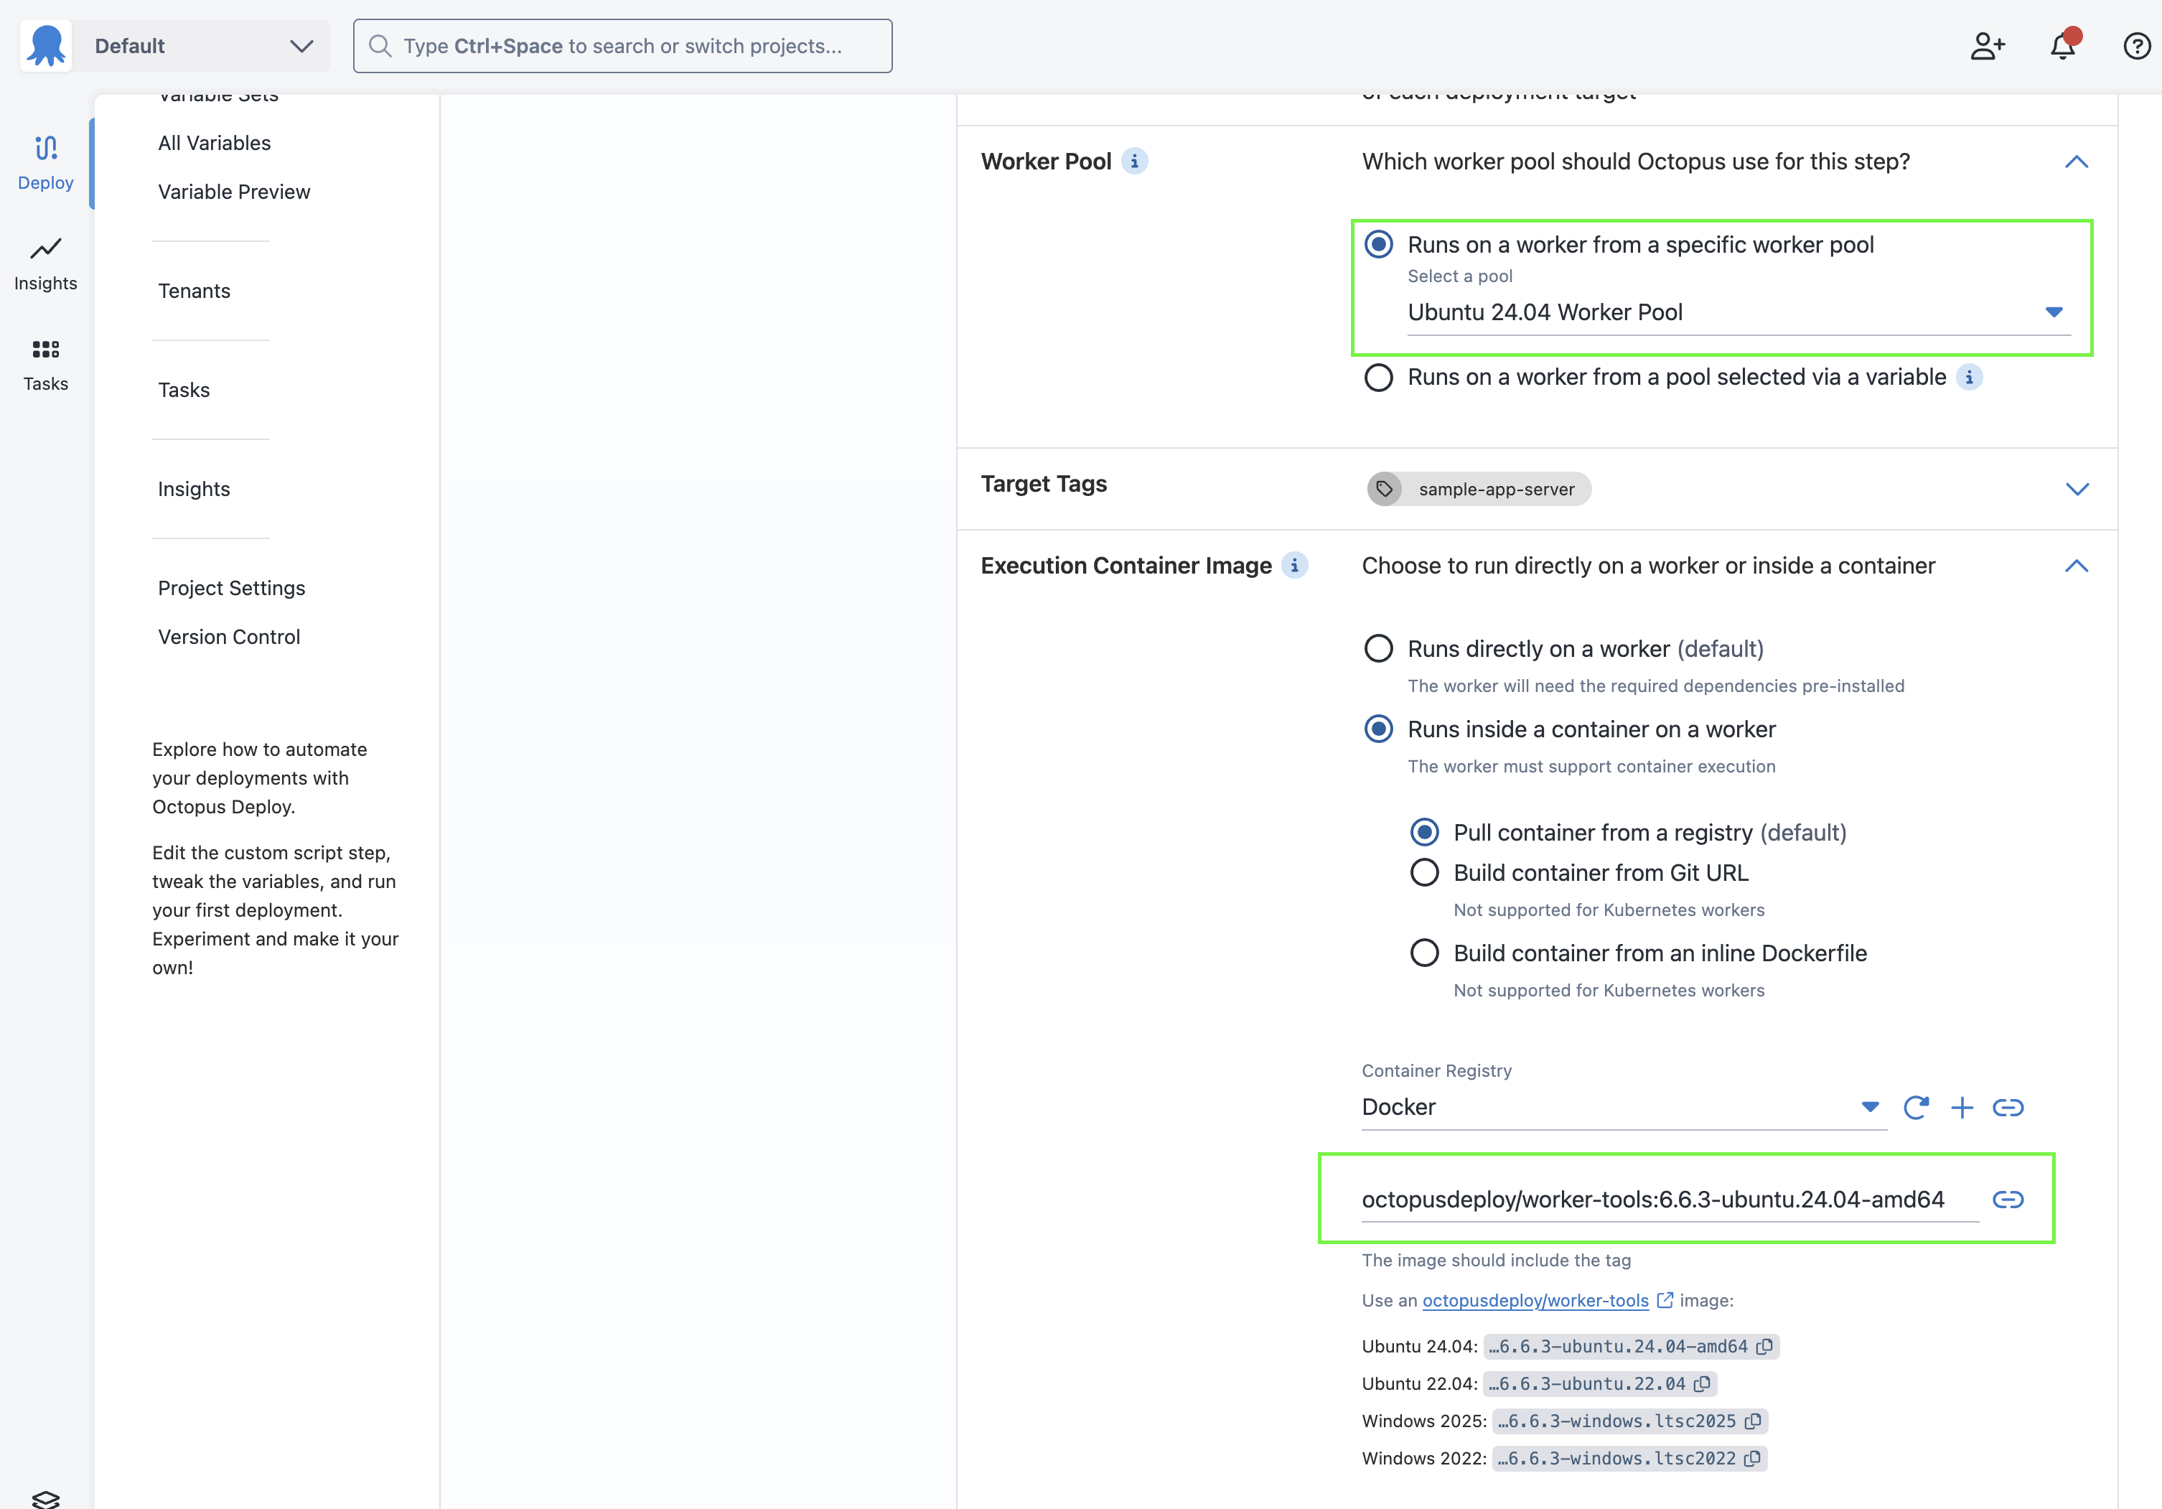Open Project Settings

232,588
